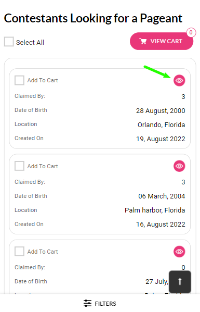Image resolution: width=200 pixels, height=312 pixels.
Task: Open the VIEW CART button
Action: point(162,41)
